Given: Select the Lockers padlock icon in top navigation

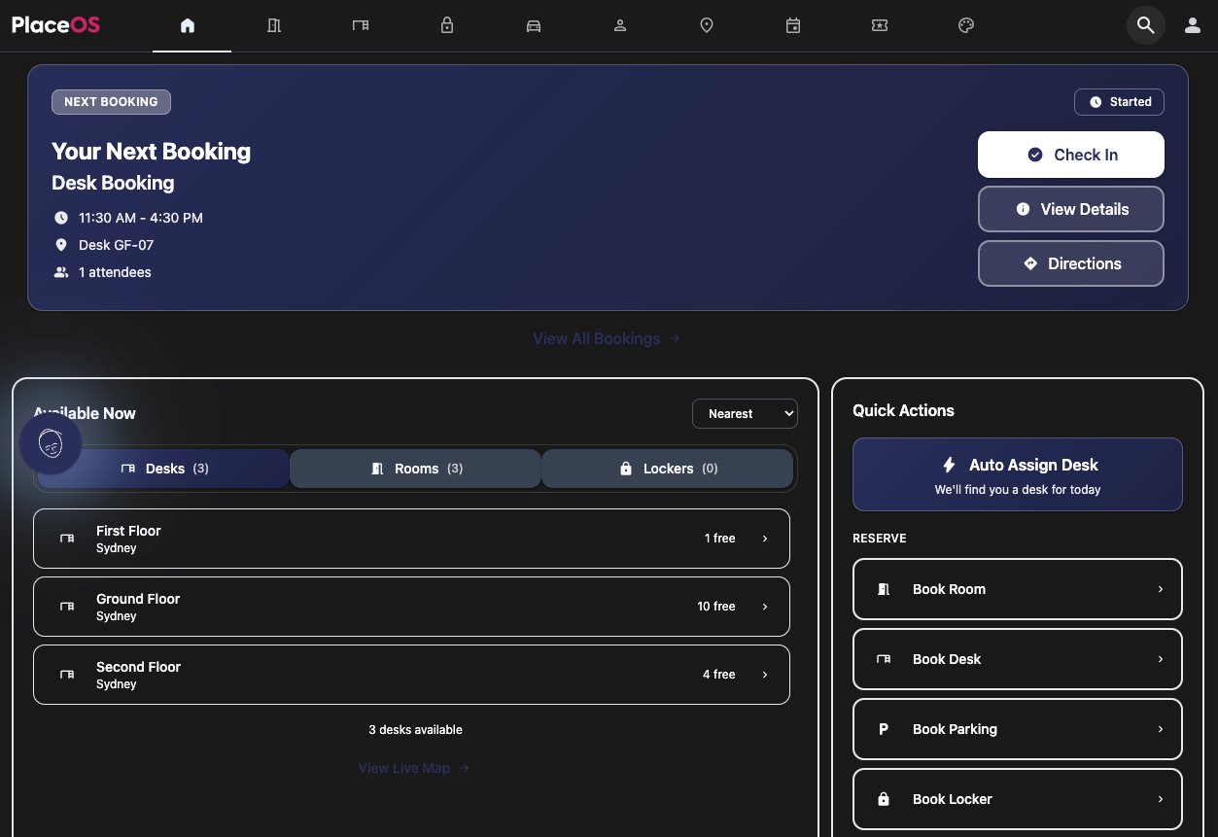Looking at the screenshot, I should tap(447, 25).
